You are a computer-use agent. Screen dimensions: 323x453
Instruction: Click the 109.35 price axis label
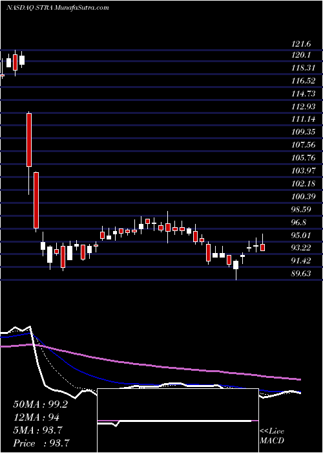coord(303,132)
